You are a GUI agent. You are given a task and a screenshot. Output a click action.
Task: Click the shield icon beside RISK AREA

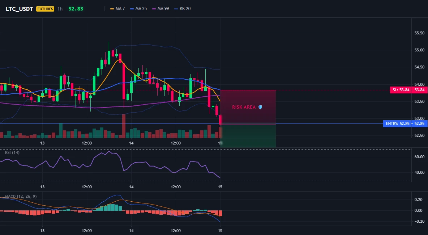click(260, 107)
